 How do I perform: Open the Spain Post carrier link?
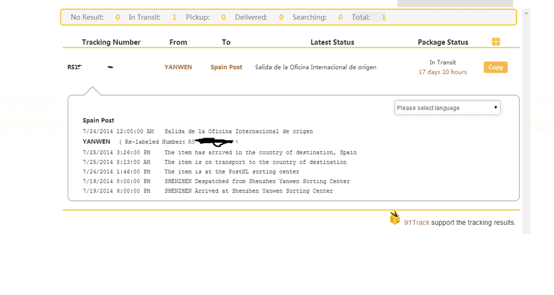[x=226, y=67]
